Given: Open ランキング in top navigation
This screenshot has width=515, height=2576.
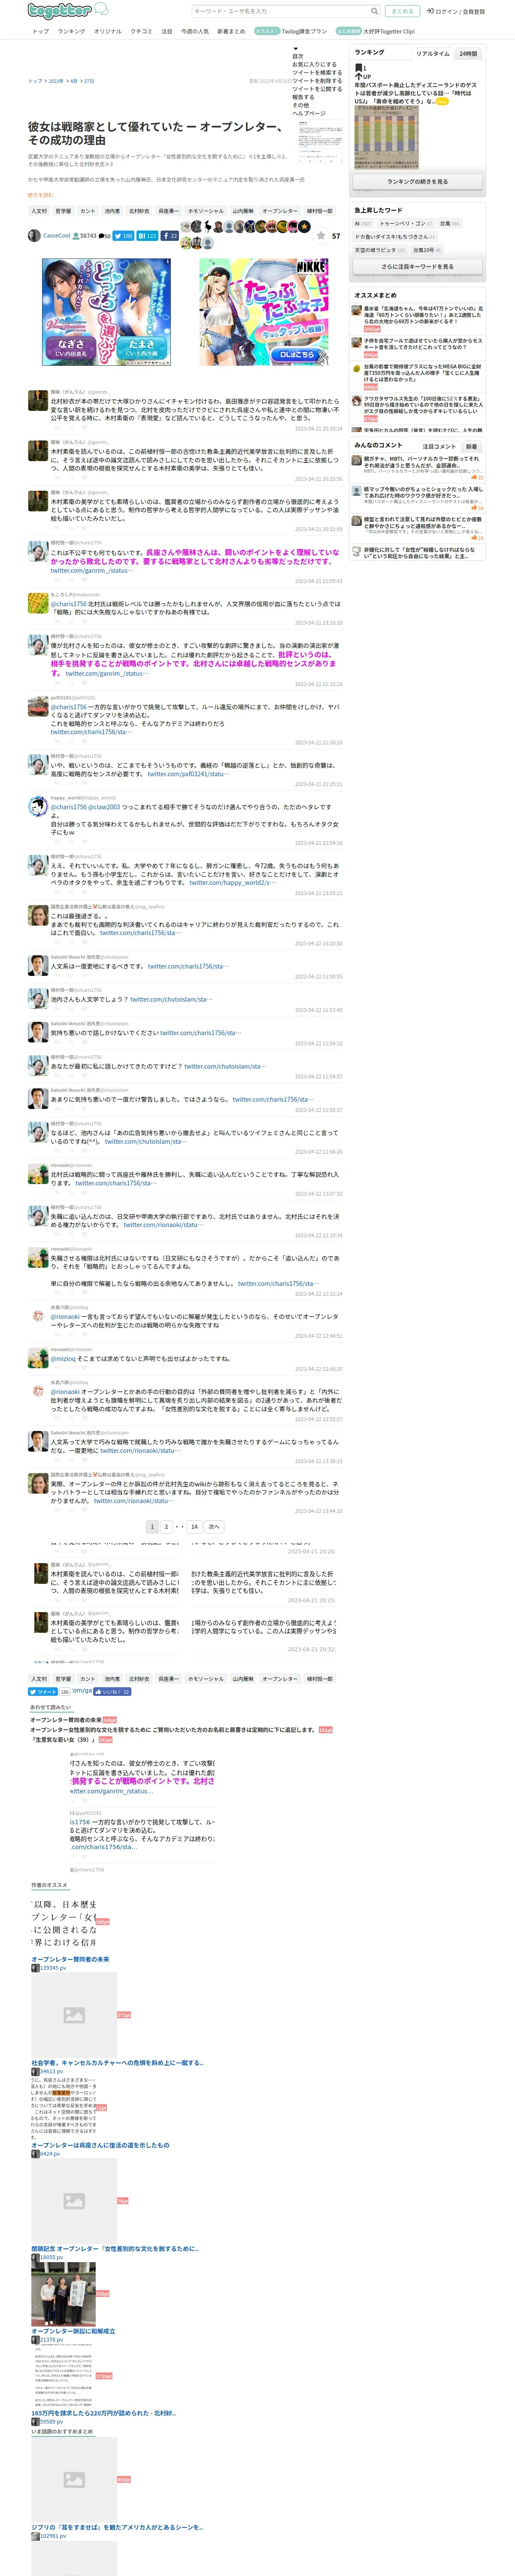Looking at the screenshot, I should 71,31.
